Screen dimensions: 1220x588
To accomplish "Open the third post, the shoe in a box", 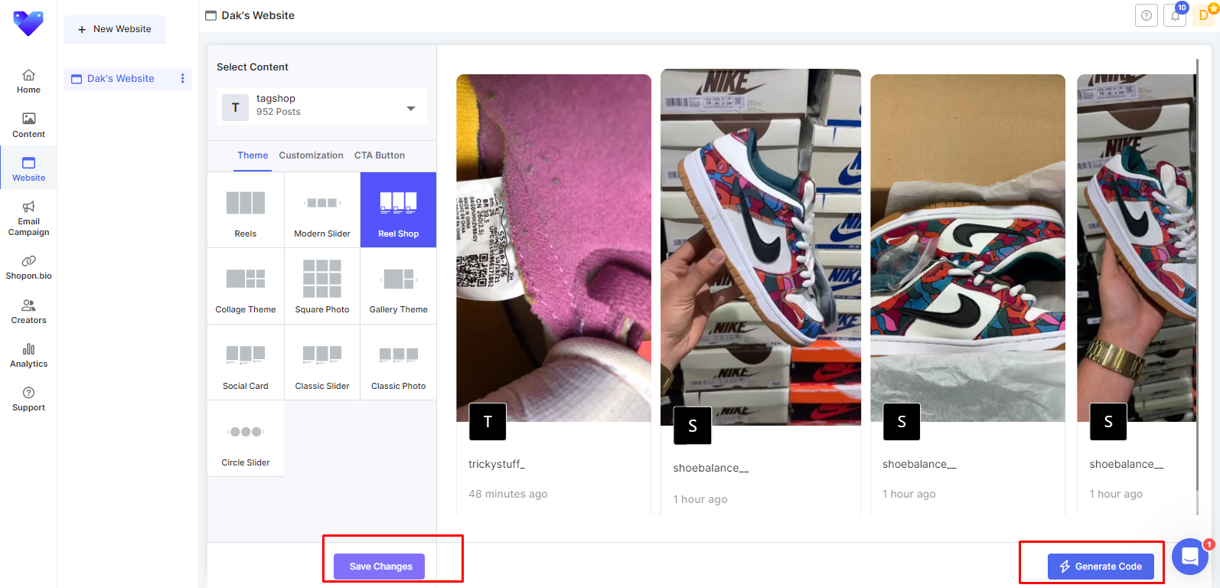I will coord(967,247).
